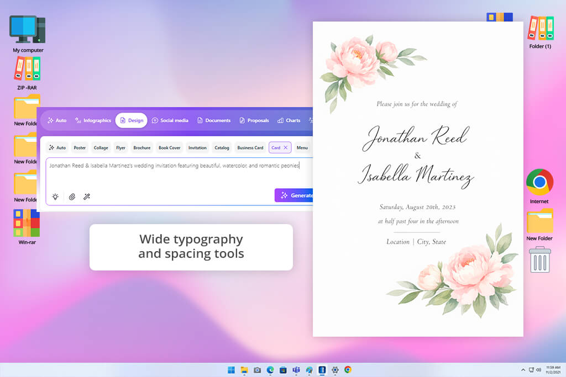Image resolution: width=566 pixels, height=377 pixels.
Task: Open the Documents tab
Action: [x=214, y=120]
